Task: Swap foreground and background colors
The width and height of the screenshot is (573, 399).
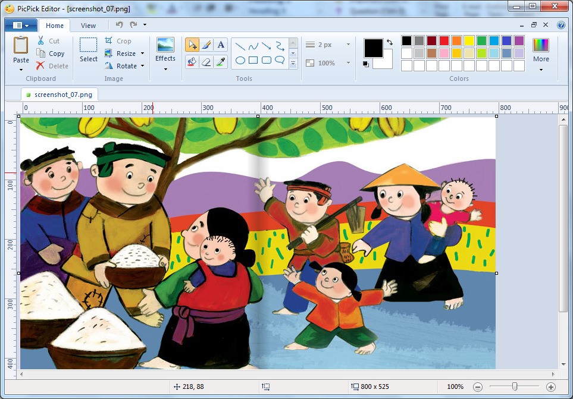Action: pyautogui.click(x=390, y=43)
